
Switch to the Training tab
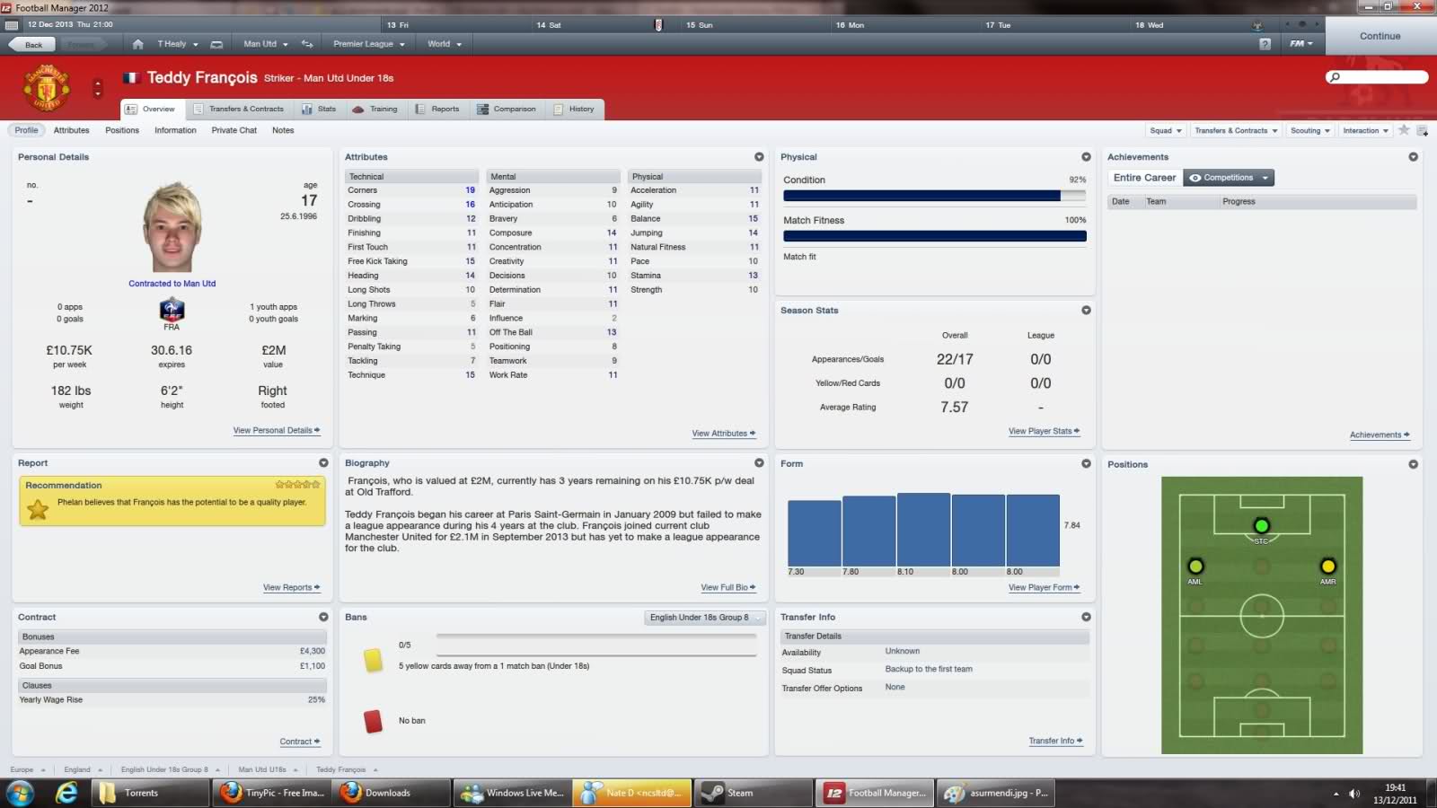click(x=375, y=109)
